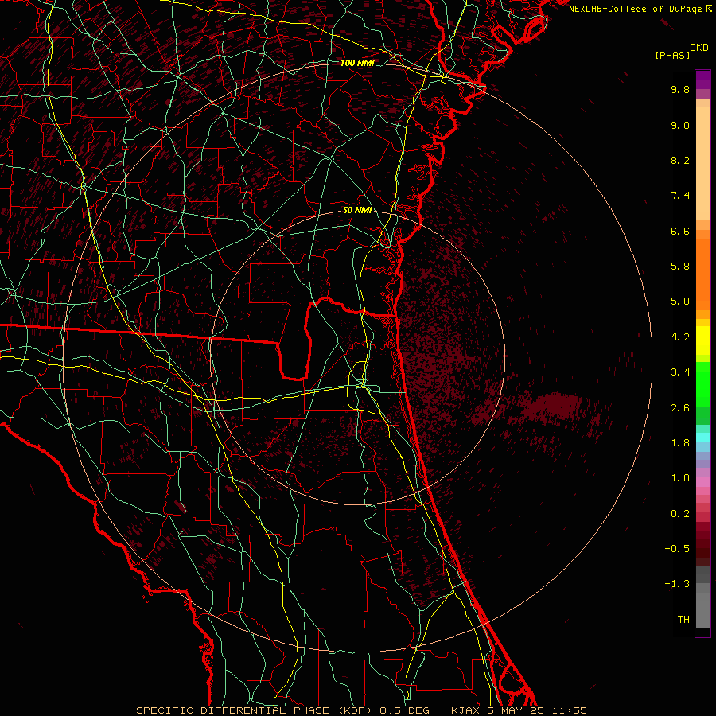The image size is (716, 716).
Task: Pick the light peach segment of the color bar
Action: pos(702,163)
